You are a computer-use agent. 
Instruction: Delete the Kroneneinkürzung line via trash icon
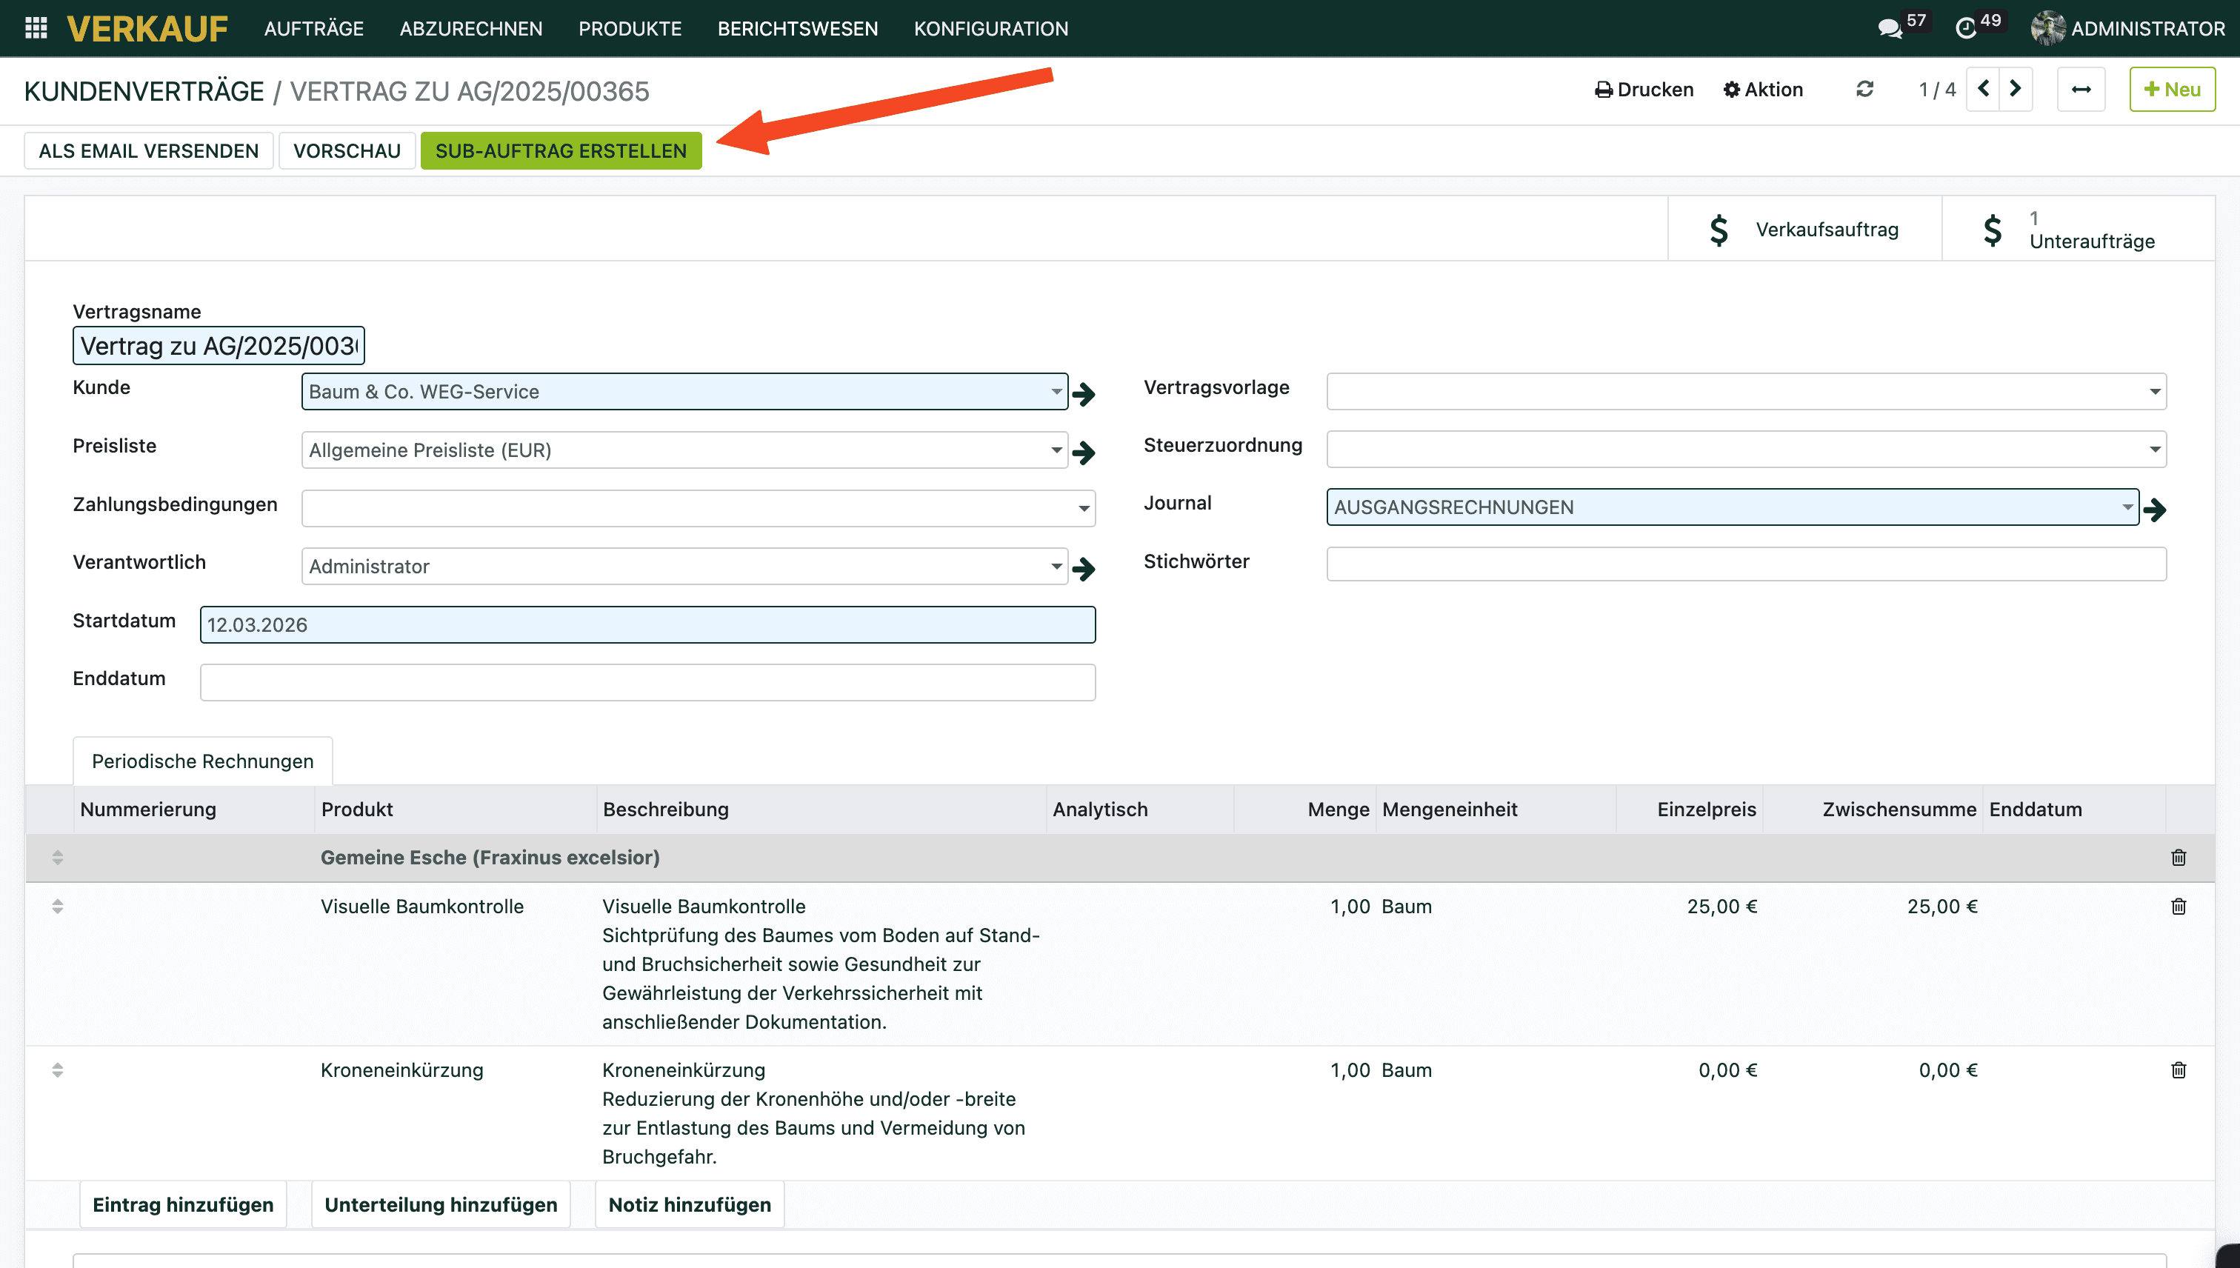point(2179,1070)
